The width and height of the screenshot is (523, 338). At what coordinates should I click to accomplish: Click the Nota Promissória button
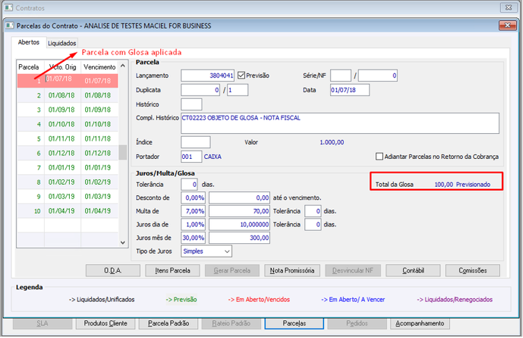(x=292, y=270)
